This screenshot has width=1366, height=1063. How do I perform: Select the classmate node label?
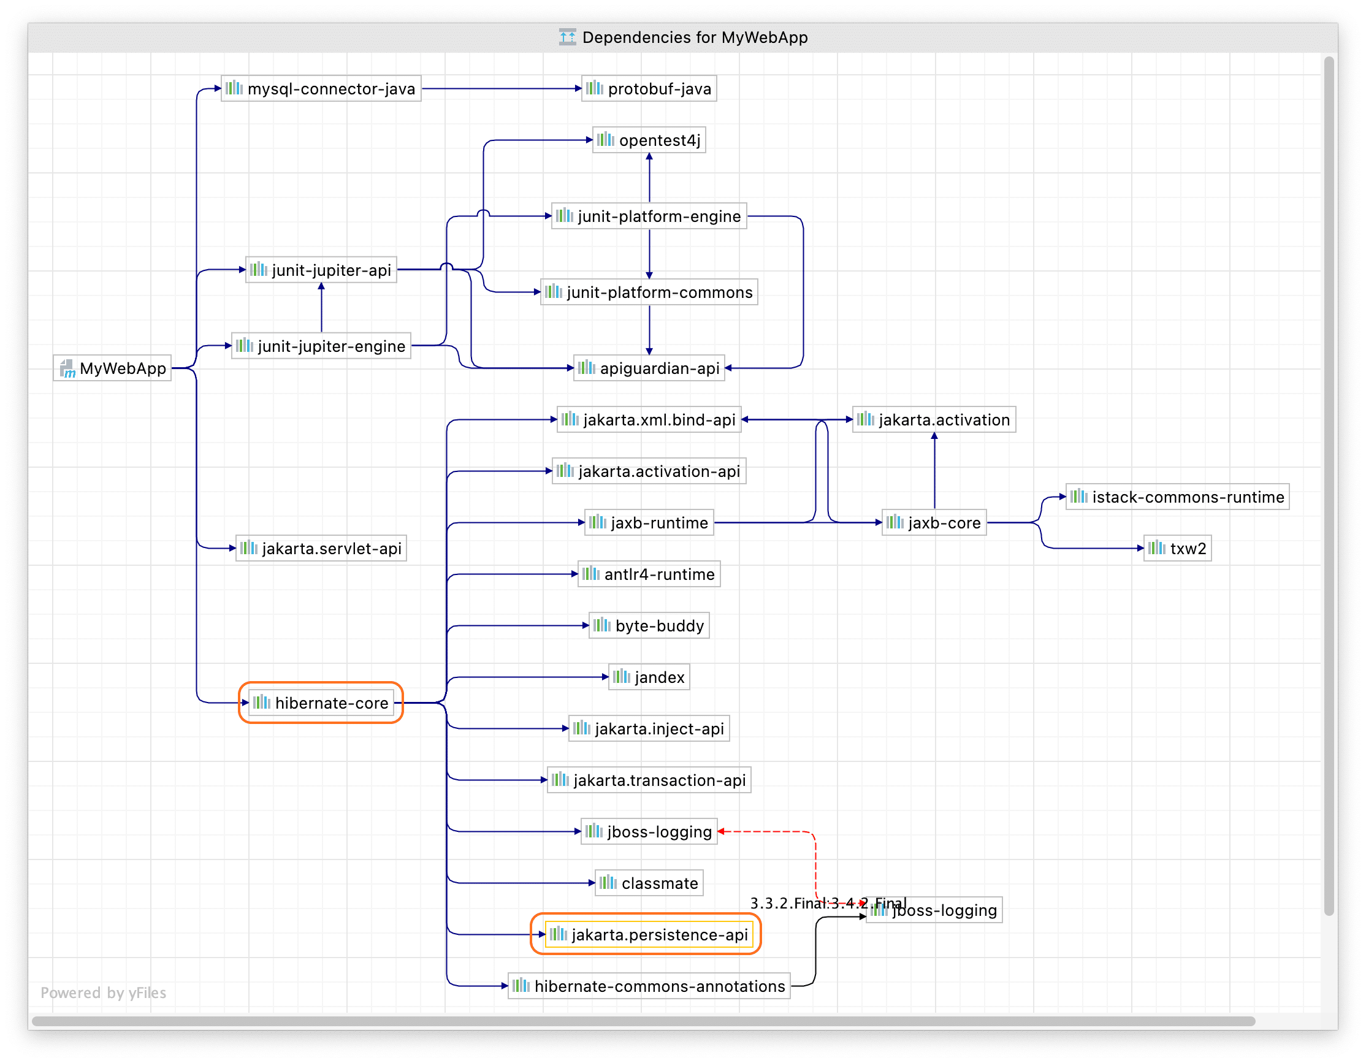(660, 883)
